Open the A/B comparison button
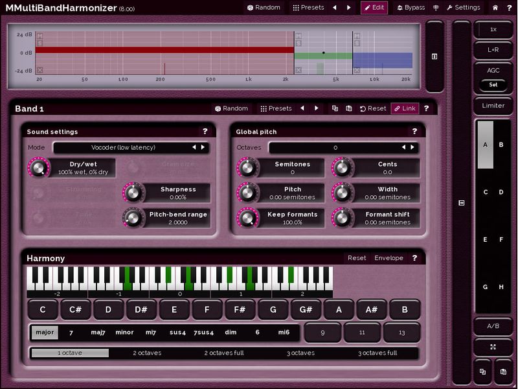Screen dimensions: 518x389 point(493,326)
